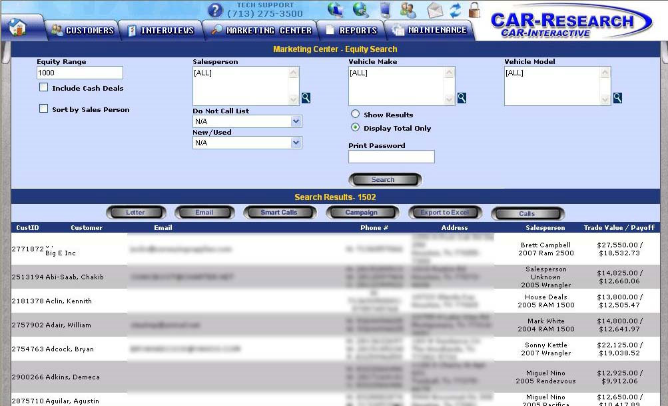The width and height of the screenshot is (668, 406).
Task: Open the Vehicle Model lookup magnifier
Action: pyautogui.click(x=618, y=98)
